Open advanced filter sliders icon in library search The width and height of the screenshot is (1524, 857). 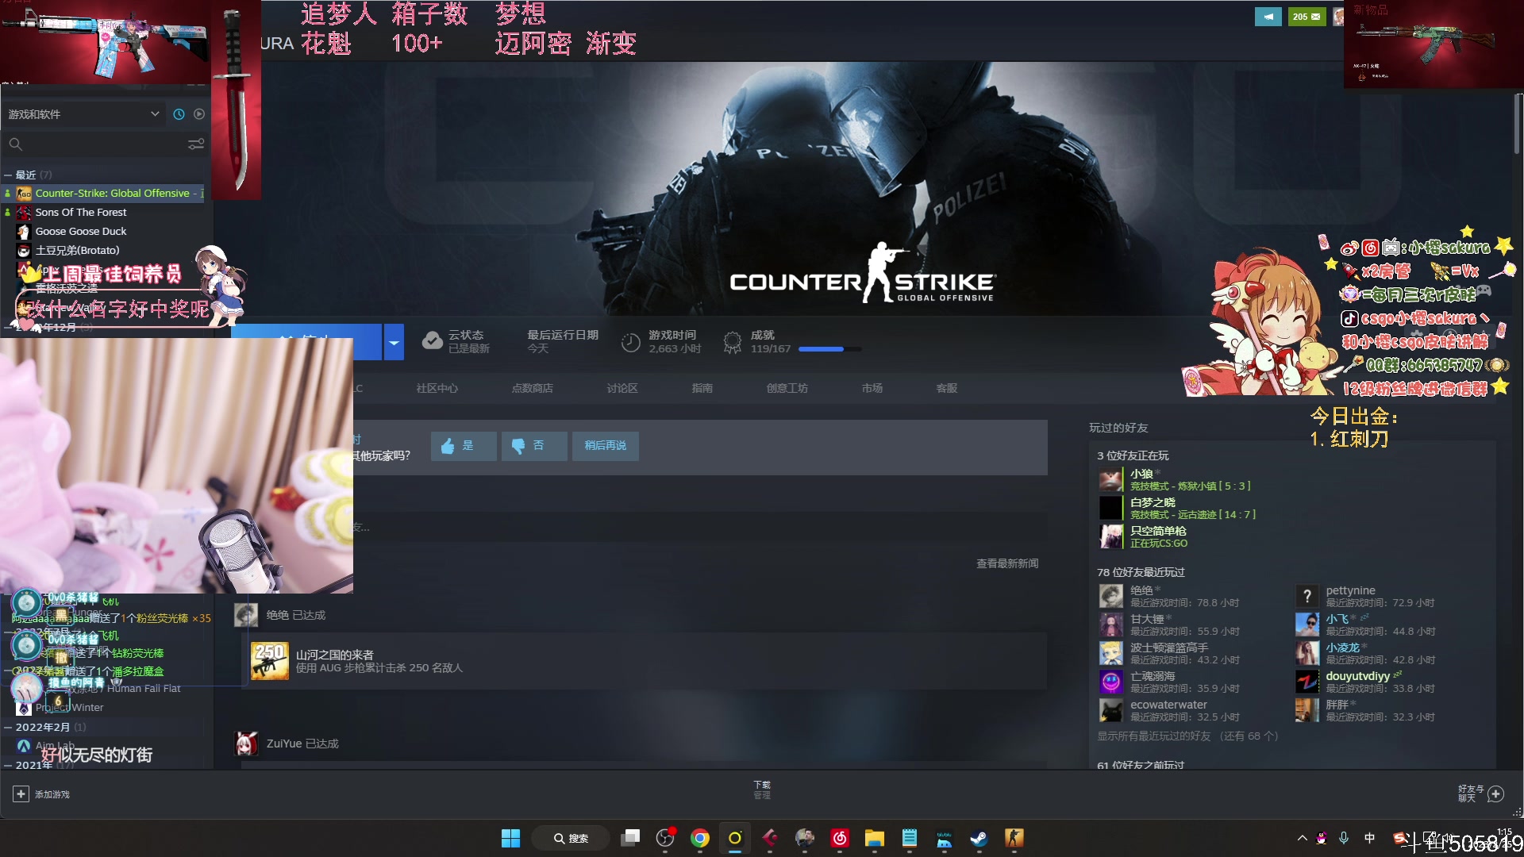click(195, 144)
